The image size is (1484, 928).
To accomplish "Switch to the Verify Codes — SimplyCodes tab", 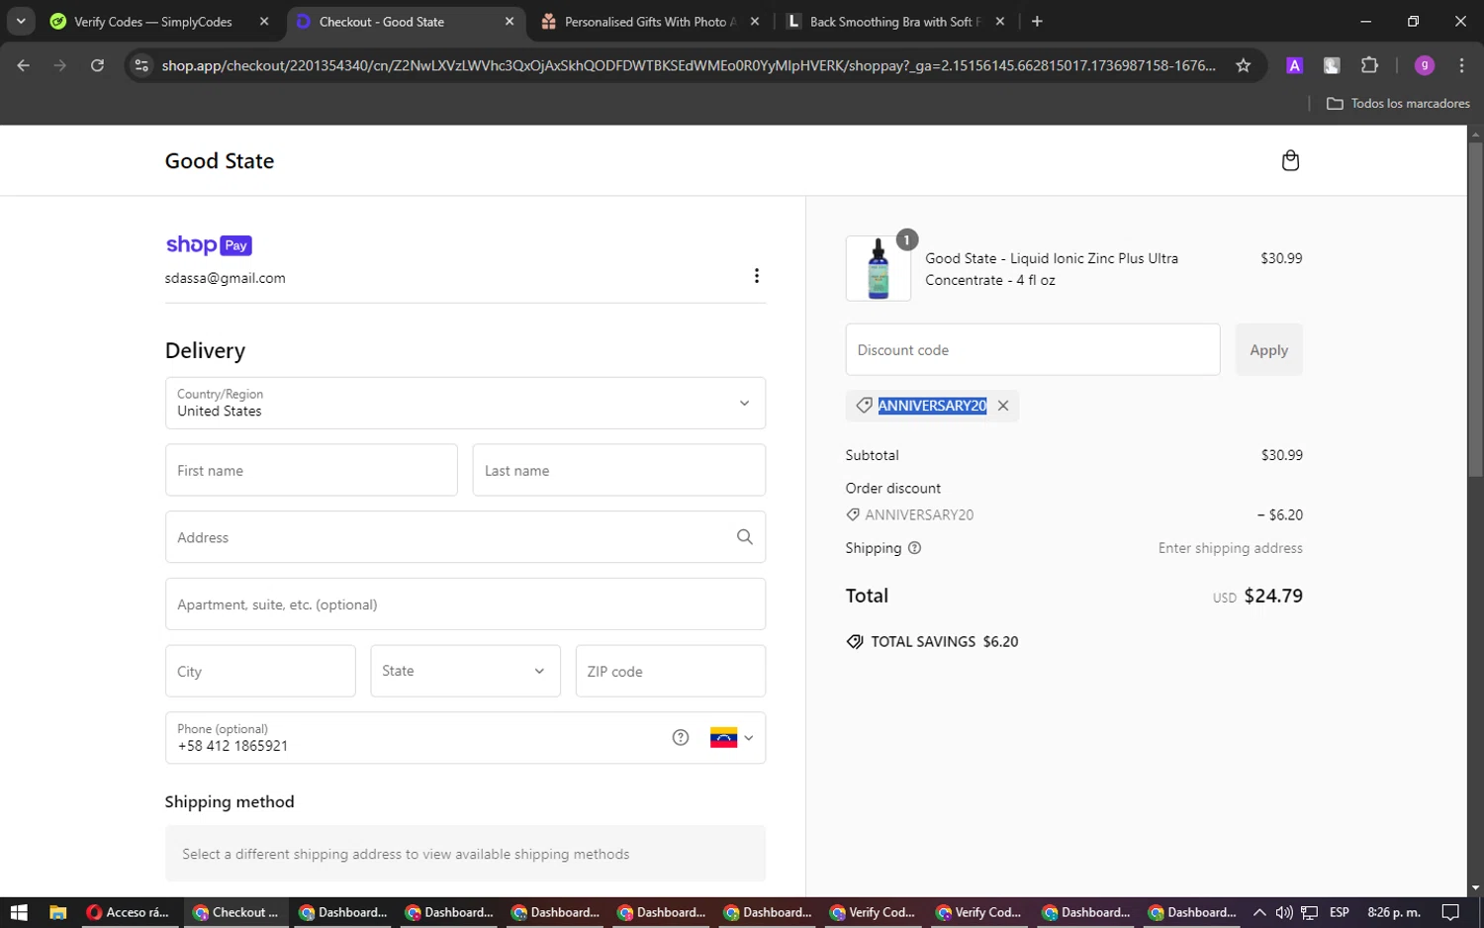I will (153, 21).
